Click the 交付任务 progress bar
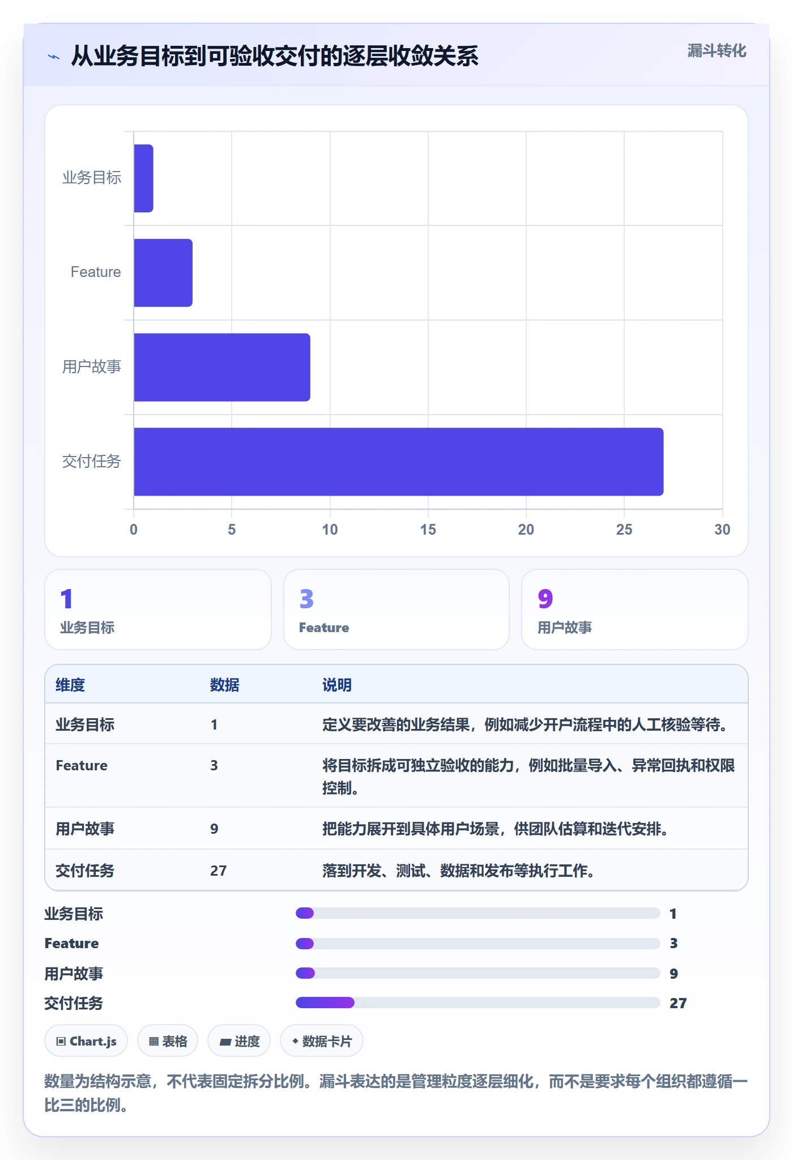 coord(478,1003)
